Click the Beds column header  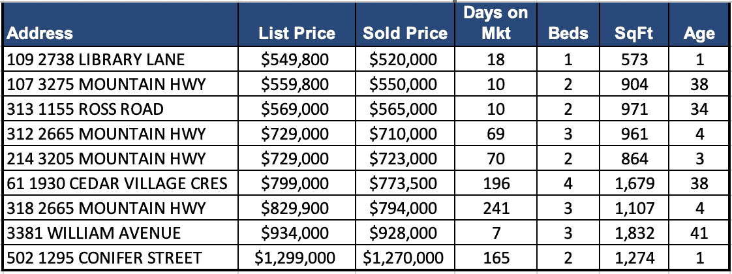(567, 33)
